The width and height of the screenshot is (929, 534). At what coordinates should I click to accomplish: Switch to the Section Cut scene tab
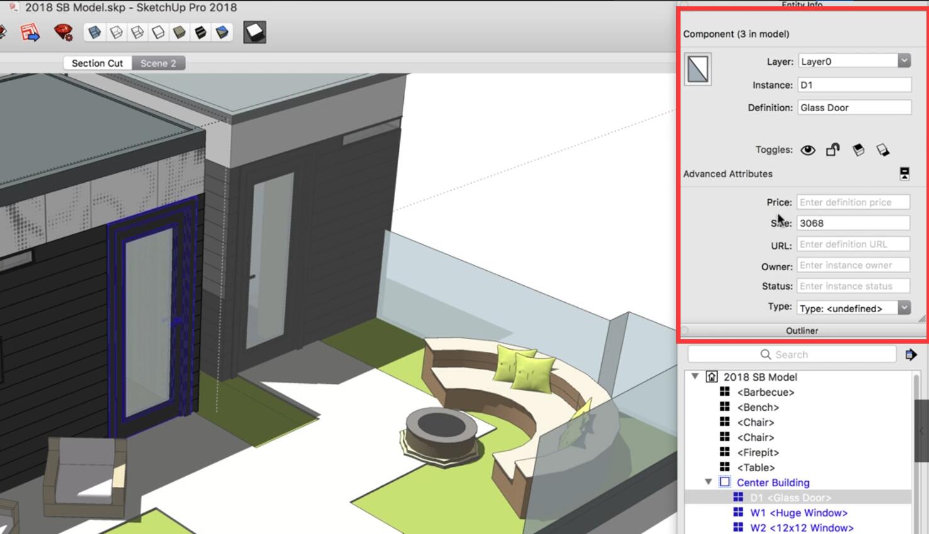[97, 63]
